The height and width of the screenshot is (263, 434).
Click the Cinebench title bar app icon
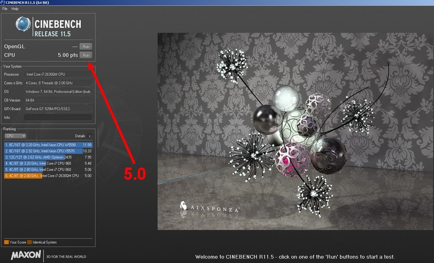(3, 3)
